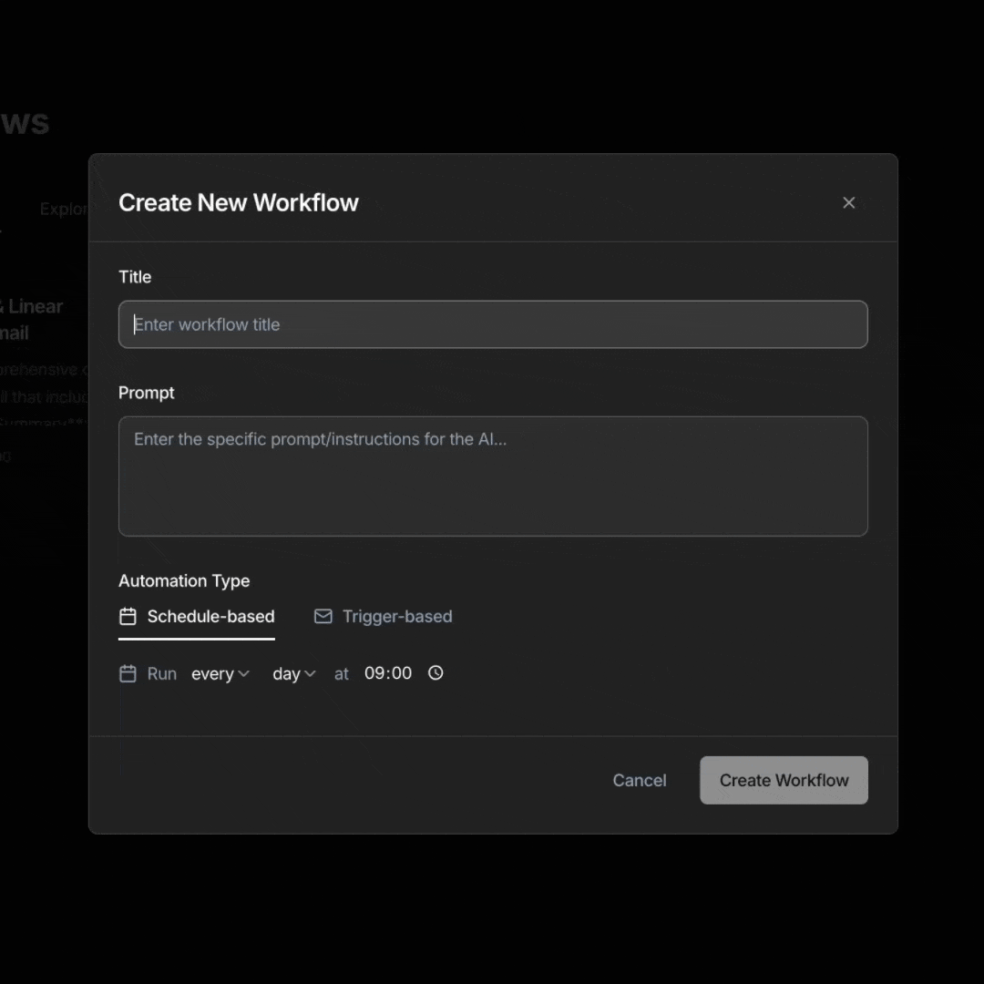
Task: Click the Title field label
Action: (135, 277)
